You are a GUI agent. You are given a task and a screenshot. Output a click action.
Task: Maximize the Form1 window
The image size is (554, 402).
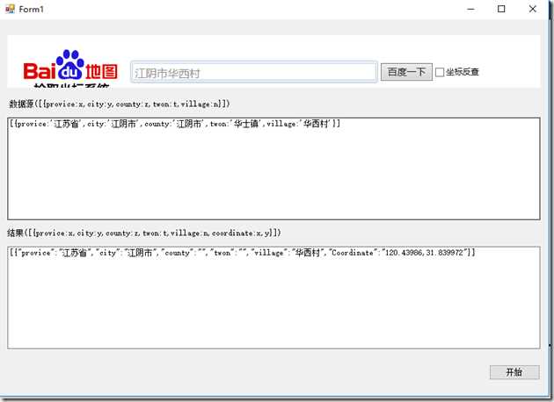click(x=501, y=9)
